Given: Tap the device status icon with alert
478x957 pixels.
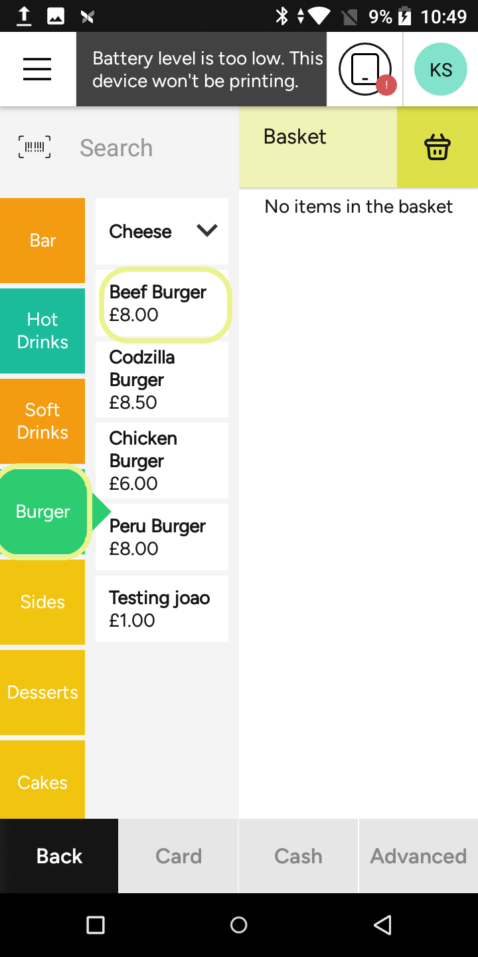Looking at the screenshot, I should [x=366, y=69].
